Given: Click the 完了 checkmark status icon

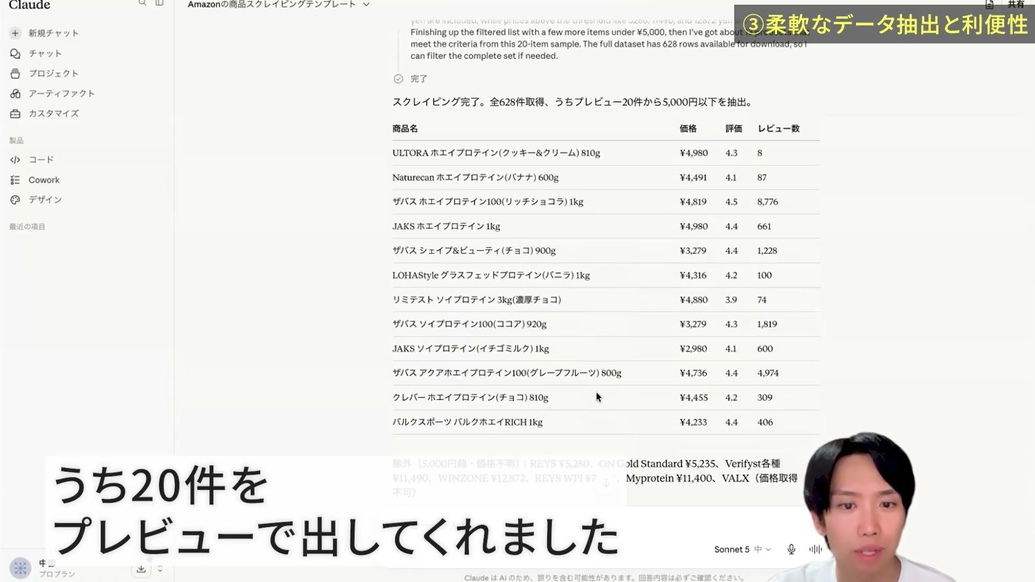Looking at the screenshot, I should 398,79.
